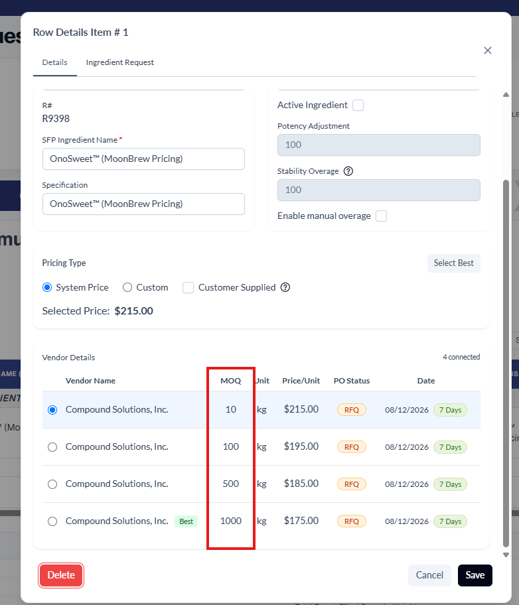The height and width of the screenshot is (605, 519).
Task: Select vendor row with MOQ 10
Action: 52,410
